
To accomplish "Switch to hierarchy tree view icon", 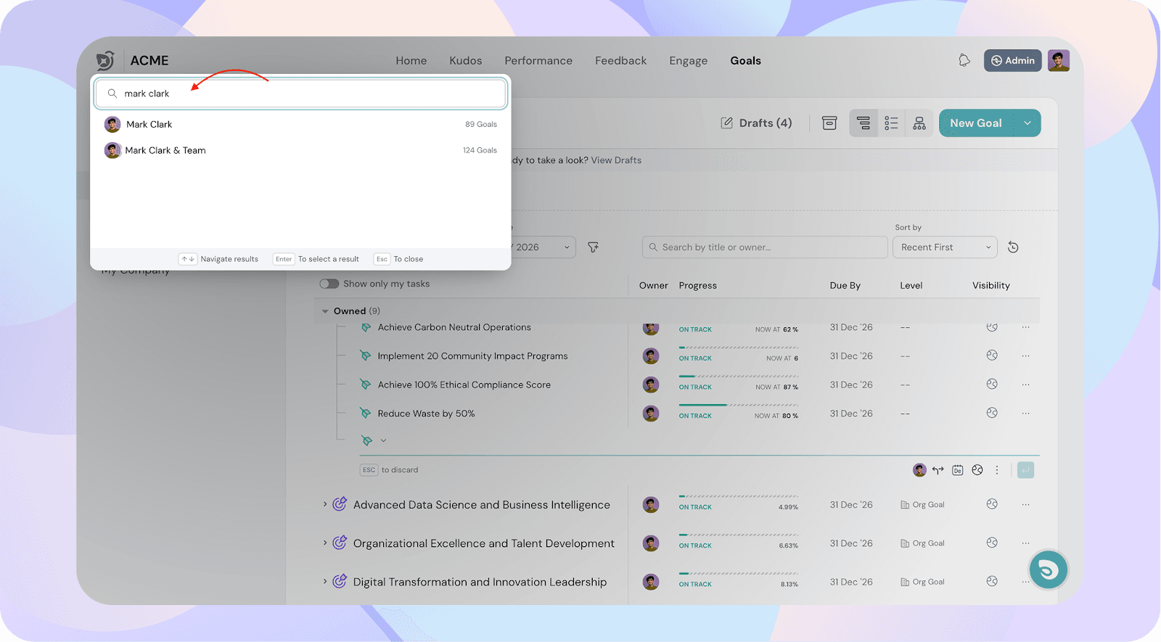I will click(863, 123).
